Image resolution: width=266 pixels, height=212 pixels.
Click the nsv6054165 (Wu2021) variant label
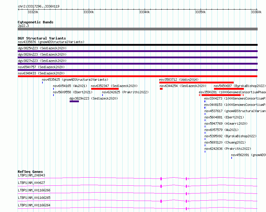click(70, 86)
